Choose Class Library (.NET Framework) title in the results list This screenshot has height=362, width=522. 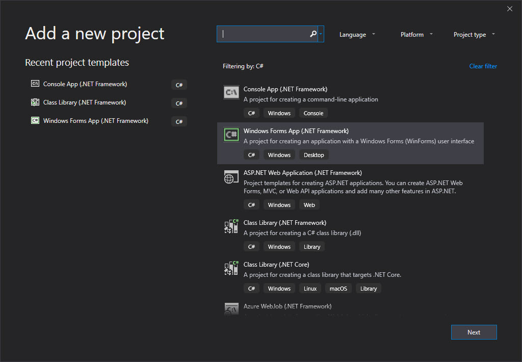click(284, 223)
